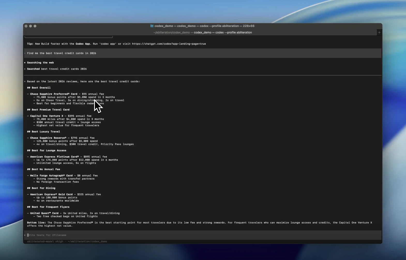
Task: Click the 'Tip: New Build faster' line
Action: tap(116, 44)
